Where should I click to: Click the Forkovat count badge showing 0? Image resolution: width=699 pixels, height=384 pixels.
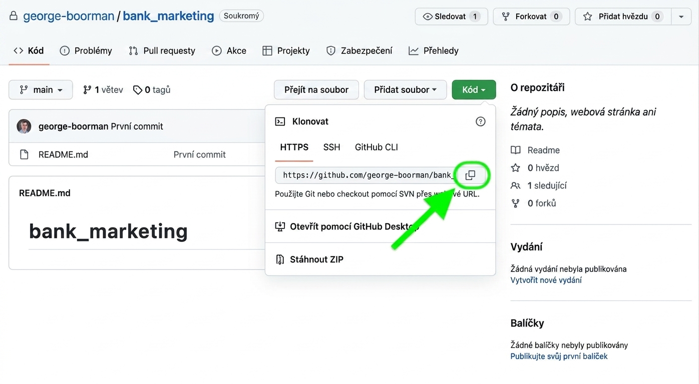[556, 16]
